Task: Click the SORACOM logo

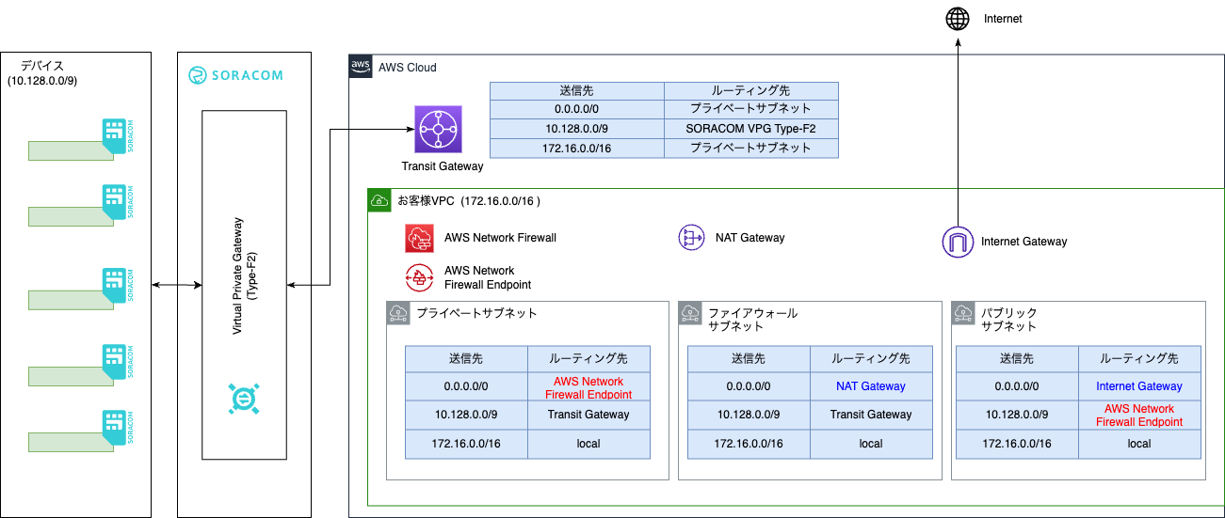Action: pyautogui.click(x=235, y=75)
